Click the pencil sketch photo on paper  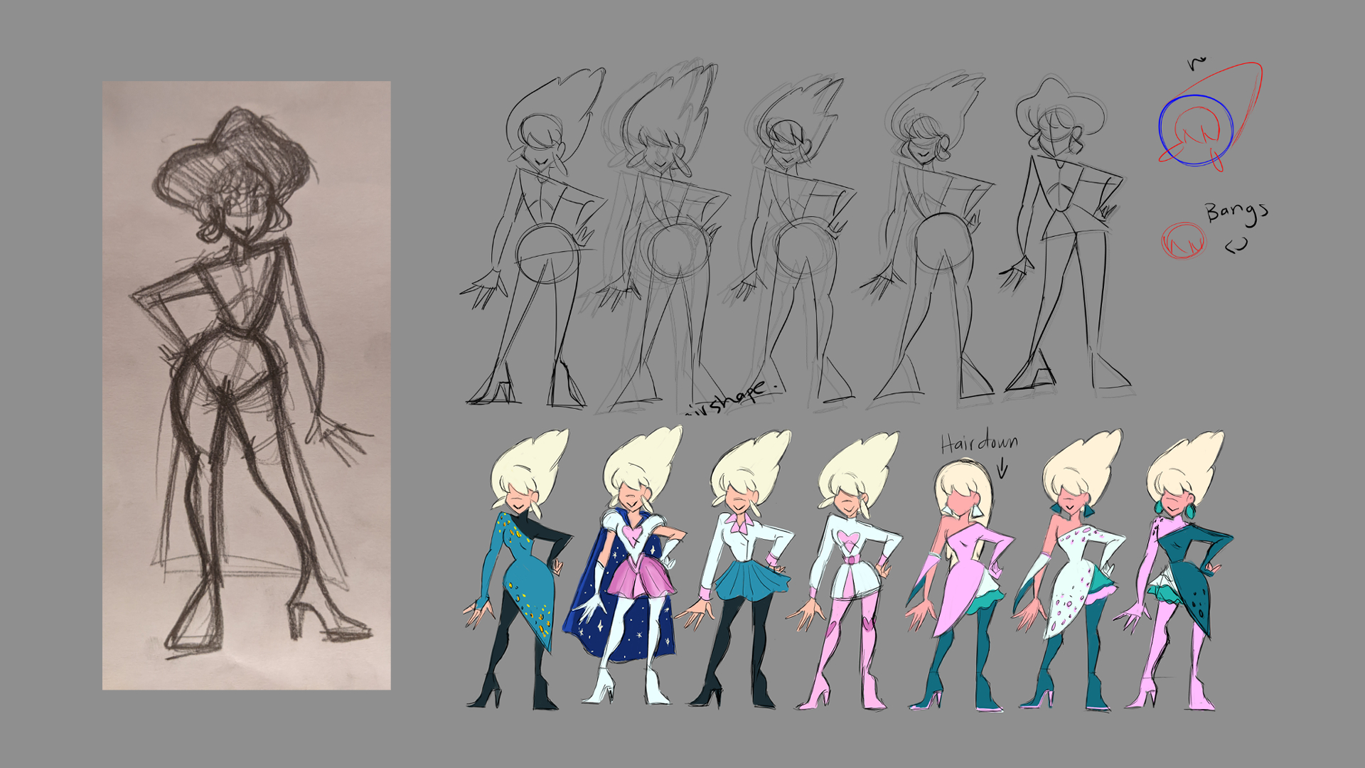click(246, 385)
